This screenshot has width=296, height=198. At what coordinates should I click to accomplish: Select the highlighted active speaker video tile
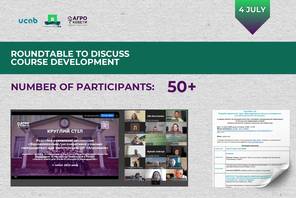pos(176,116)
